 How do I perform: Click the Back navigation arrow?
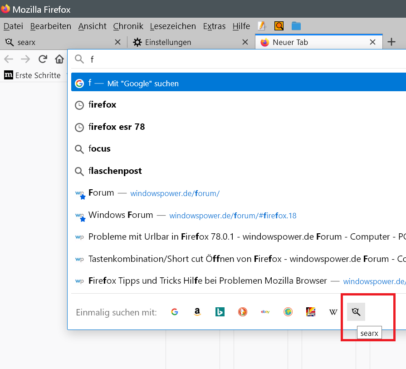click(x=9, y=59)
